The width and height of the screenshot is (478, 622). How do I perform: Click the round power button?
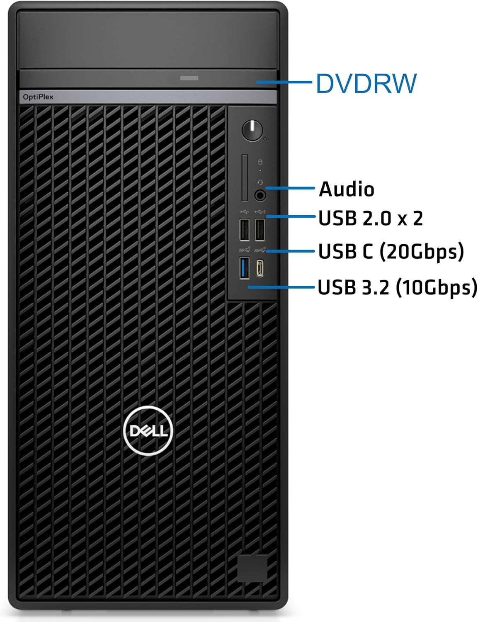coord(252,130)
